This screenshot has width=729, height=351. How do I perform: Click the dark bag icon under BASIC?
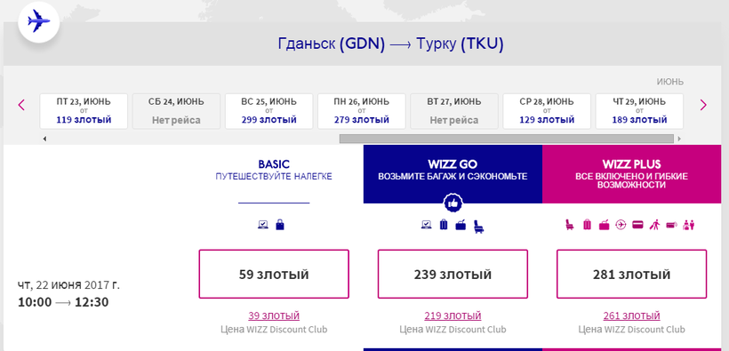280,225
